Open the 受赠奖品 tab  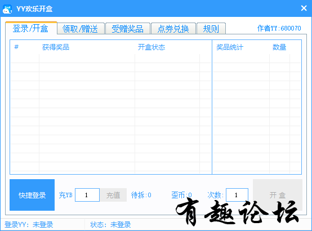pyautogui.click(x=127, y=29)
